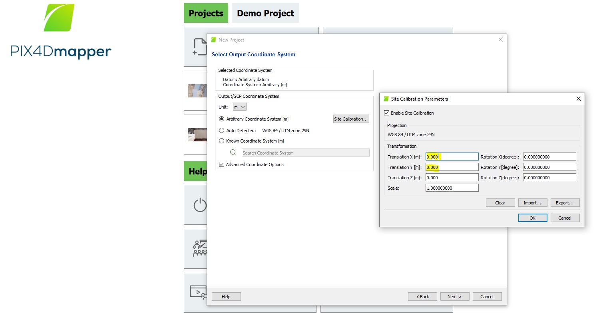Click the power icon under Help
Image resolution: width=603 pixels, height=327 pixels.
[x=200, y=205]
